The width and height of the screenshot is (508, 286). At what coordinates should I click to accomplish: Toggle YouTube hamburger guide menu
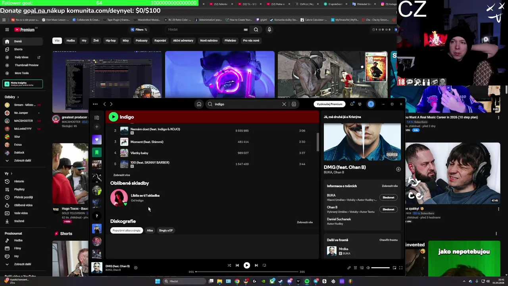tap(7, 29)
